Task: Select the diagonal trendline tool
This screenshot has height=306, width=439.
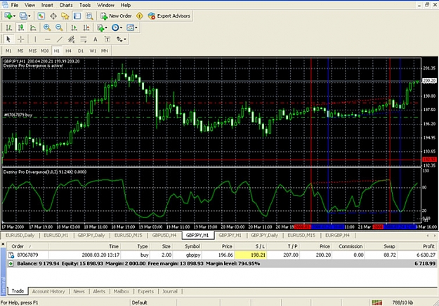Action: [x=60, y=39]
